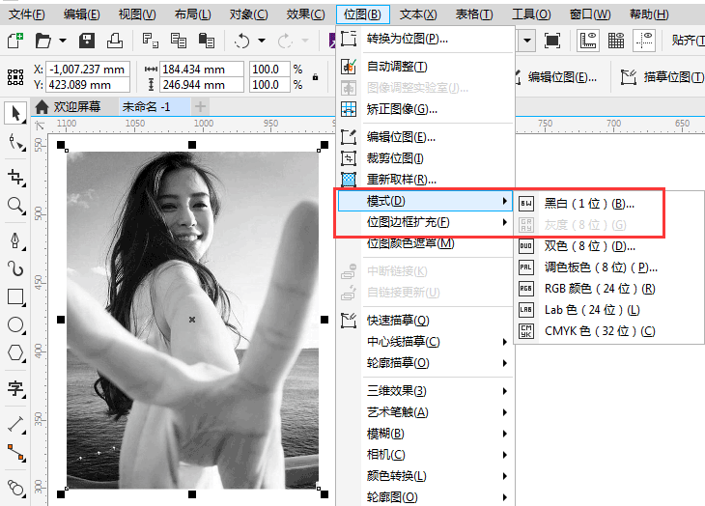Open the Undo history dropdown arrow
Image resolution: width=705 pixels, height=506 pixels.
[x=261, y=41]
